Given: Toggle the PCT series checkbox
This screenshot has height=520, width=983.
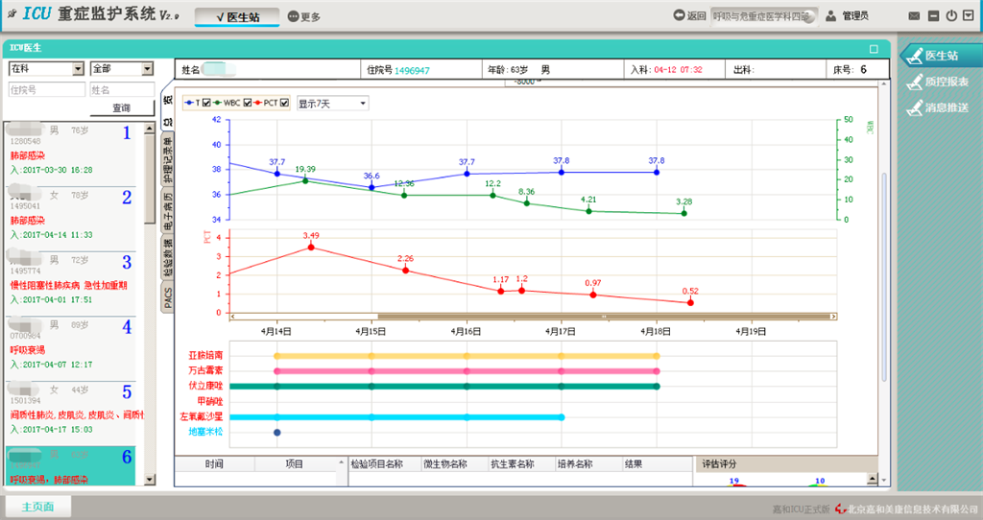Looking at the screenshot, I should coord(285,103).
